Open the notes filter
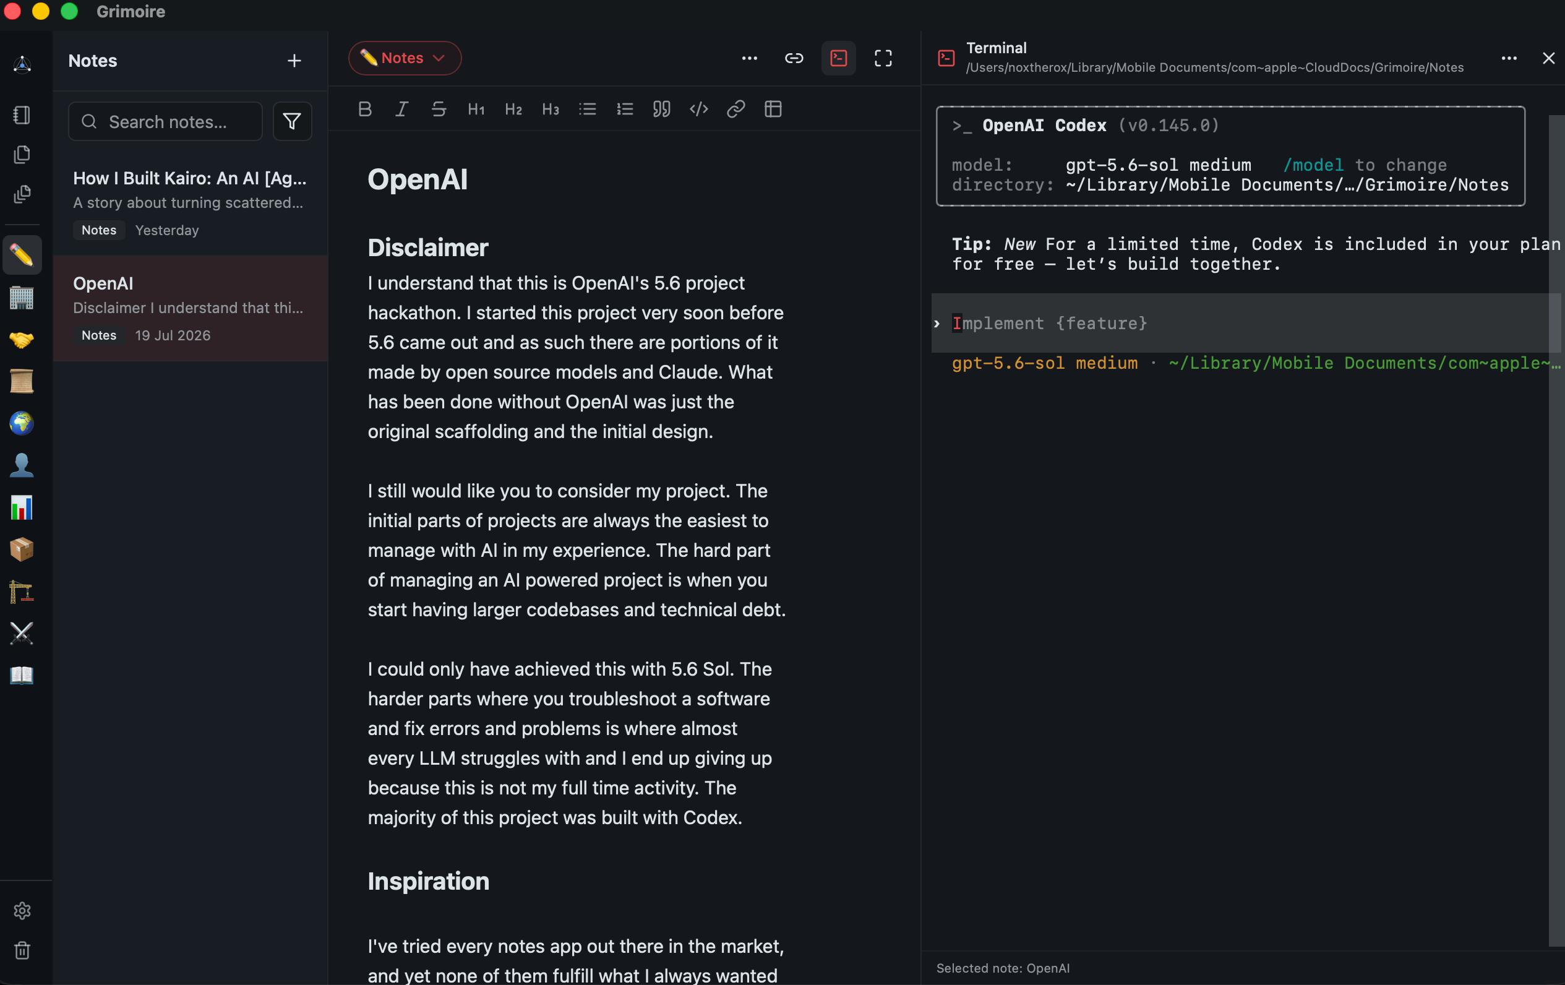The width and height of the screenshot is (1565, 985). 292,121
